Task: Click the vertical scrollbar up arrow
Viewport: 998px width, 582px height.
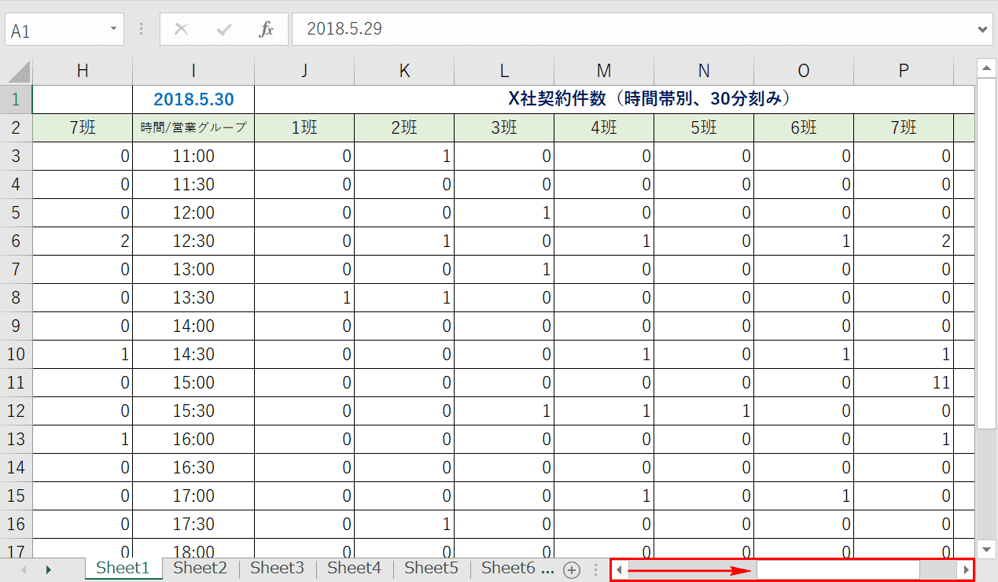Action: 986,68
